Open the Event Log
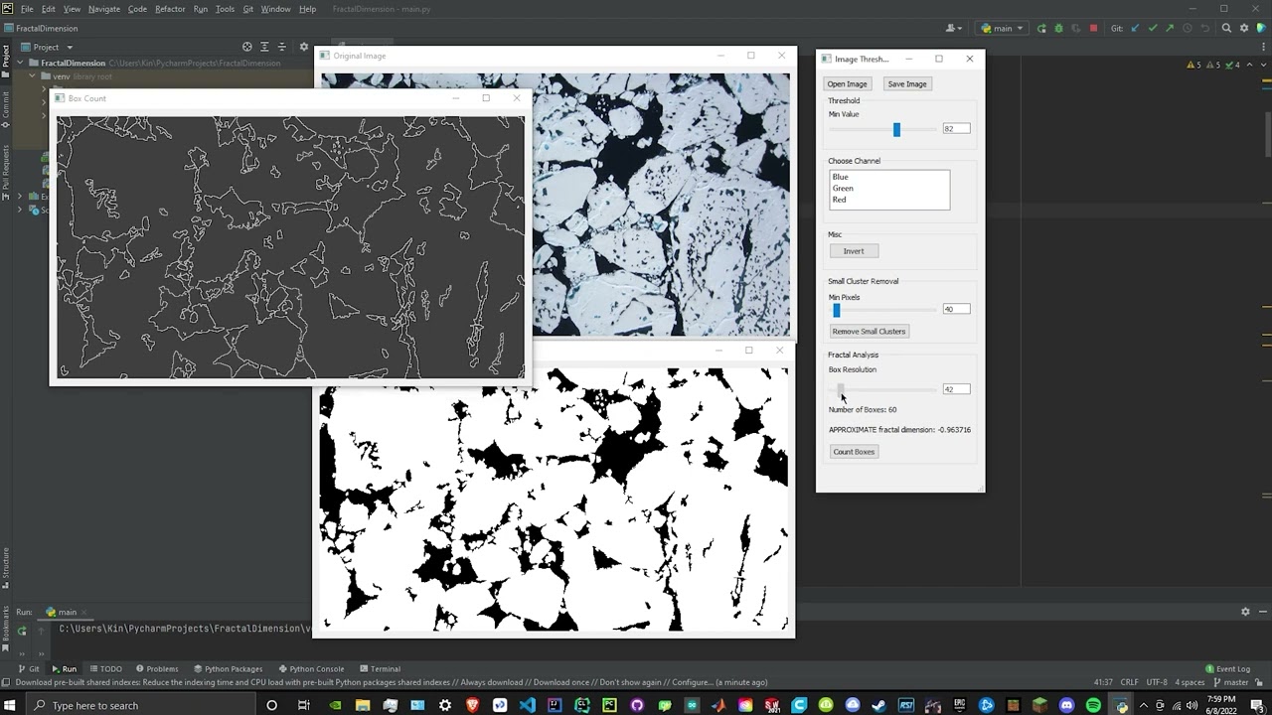The image size is (1272, 715). click(1228, 668)
